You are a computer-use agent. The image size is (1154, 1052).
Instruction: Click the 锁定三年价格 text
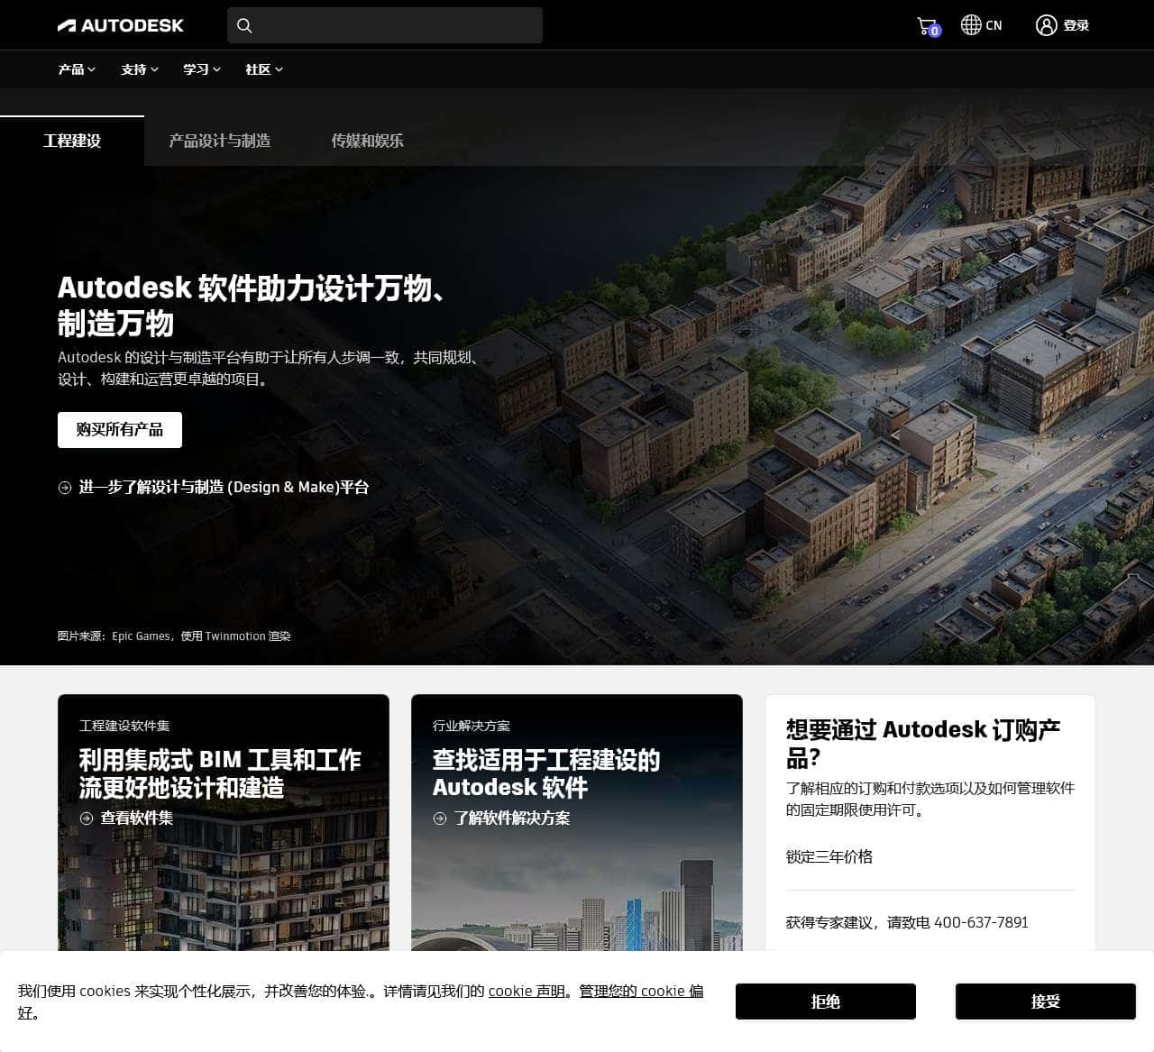tap(829, 856)
